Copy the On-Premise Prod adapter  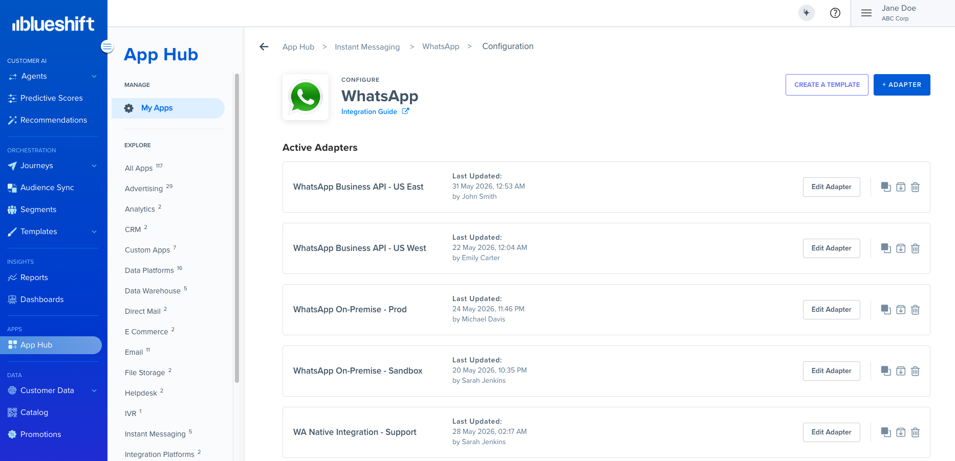pos(886,310)
